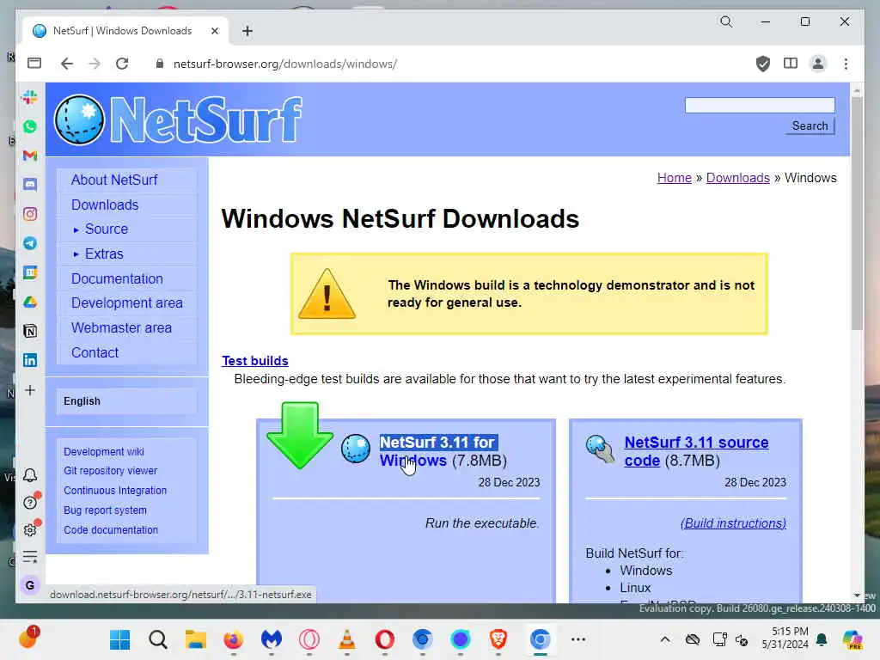This screenshot has height=660, width=880.
Task: Open Gmail in the sidebar
Action: (x=30, y=156)
